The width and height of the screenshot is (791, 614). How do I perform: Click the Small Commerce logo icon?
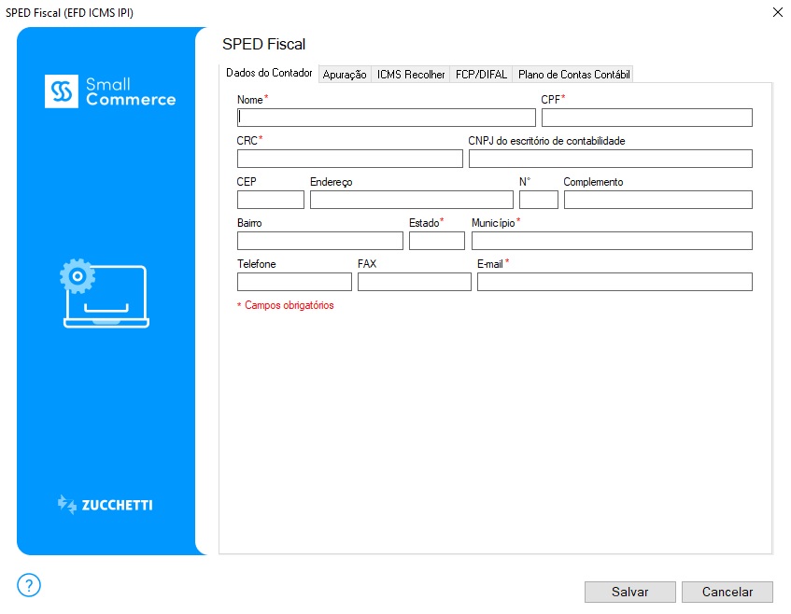tap(62, 91)
